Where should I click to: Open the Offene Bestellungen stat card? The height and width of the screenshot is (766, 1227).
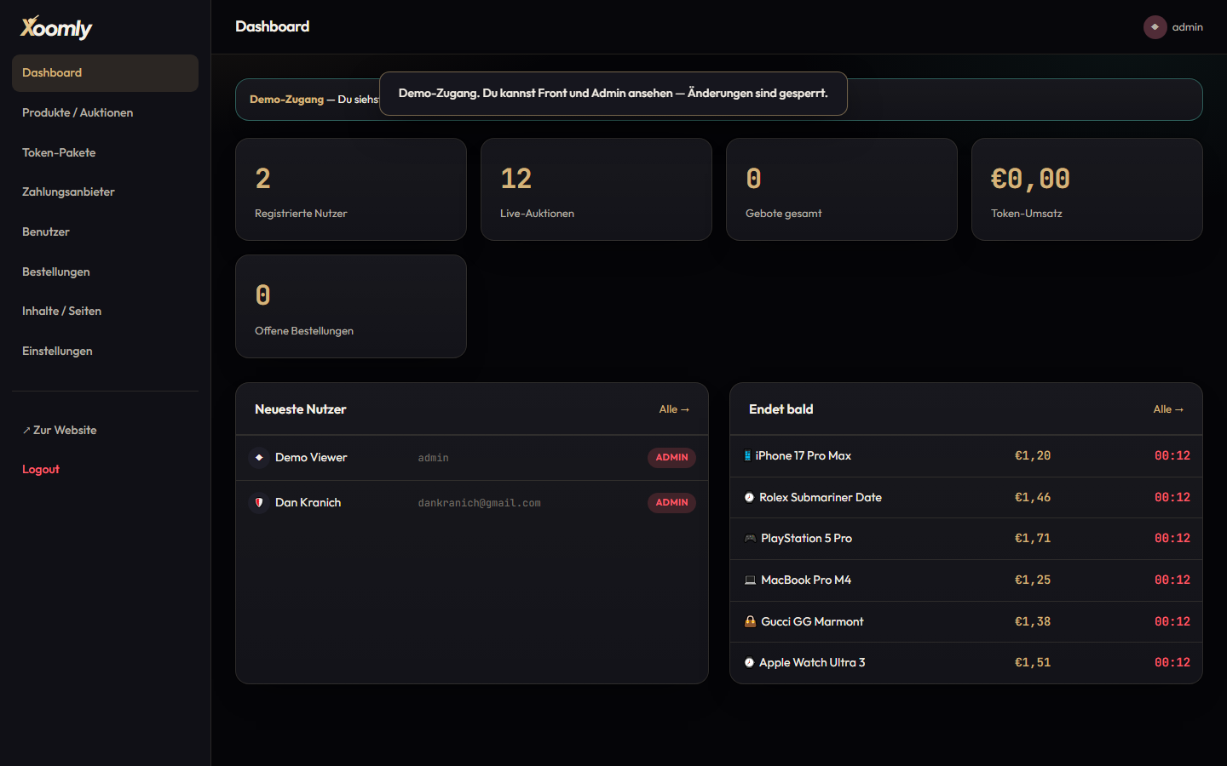(351, 306)
